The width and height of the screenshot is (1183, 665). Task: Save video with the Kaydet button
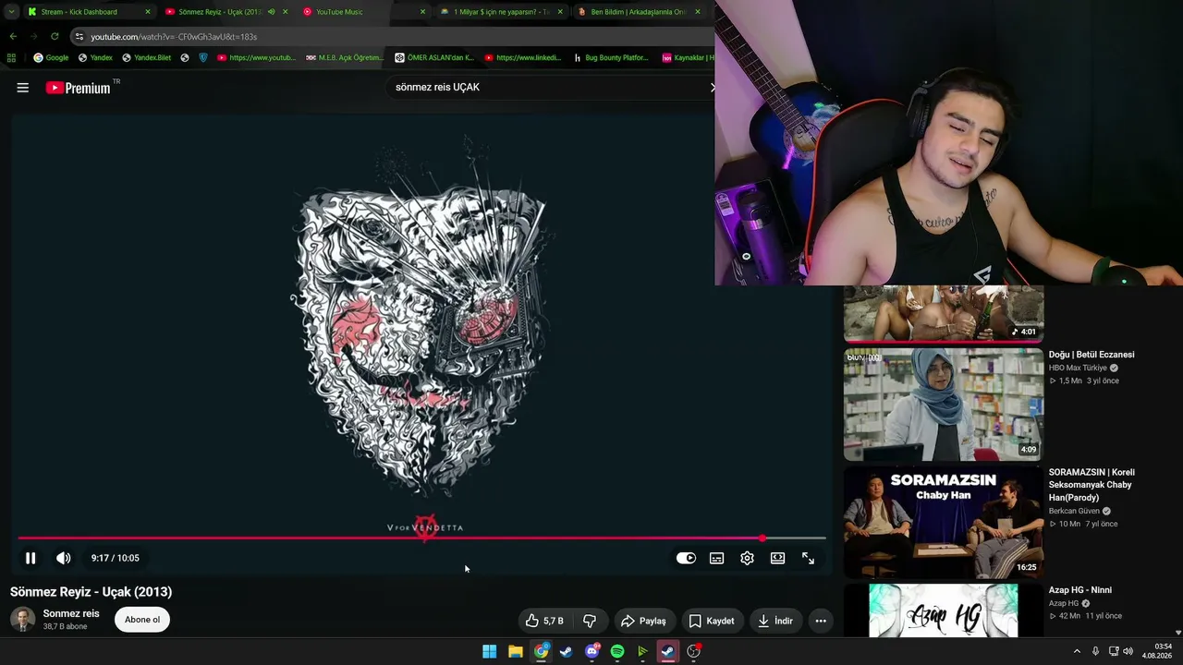pyautogui.click(x=712, y=621)
